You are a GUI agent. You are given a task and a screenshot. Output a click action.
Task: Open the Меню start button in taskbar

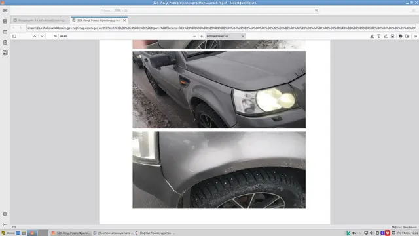click(8, 233)
